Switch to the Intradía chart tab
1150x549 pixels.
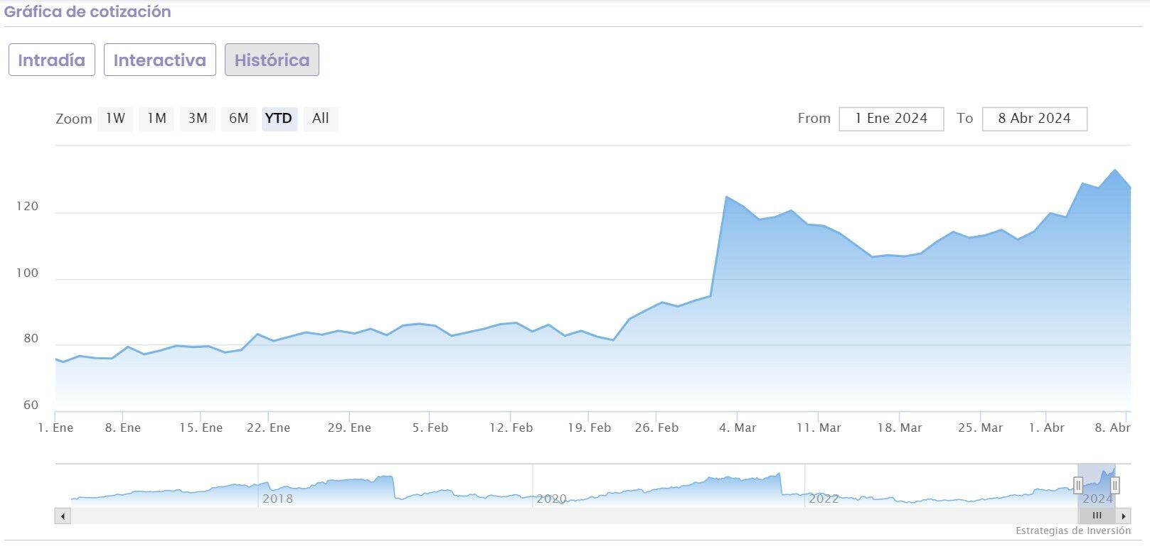51,60
